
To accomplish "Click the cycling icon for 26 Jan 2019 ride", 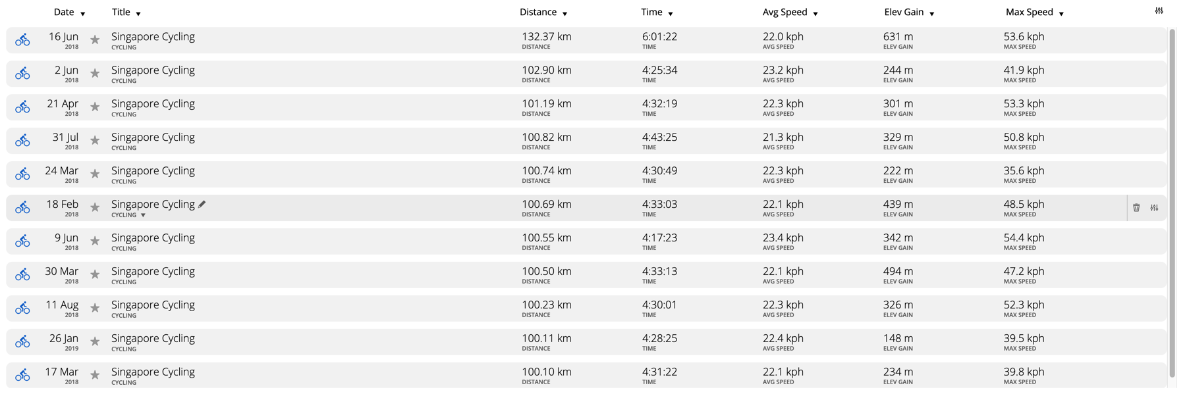I will tap(22, 342).
